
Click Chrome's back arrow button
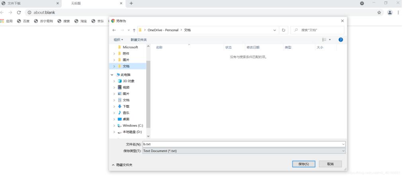2,12
